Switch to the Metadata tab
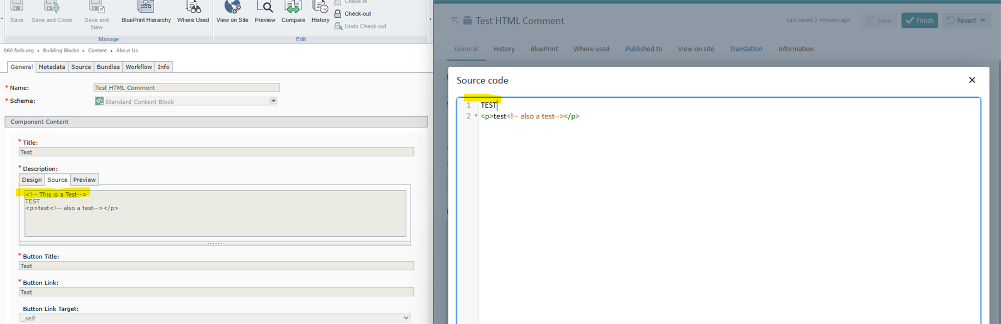This screenshot has width=1001, height=324. [x=52, y=67]
